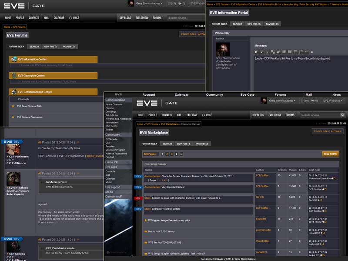Create a numbered list in the editor

click(x=301, y=51)
